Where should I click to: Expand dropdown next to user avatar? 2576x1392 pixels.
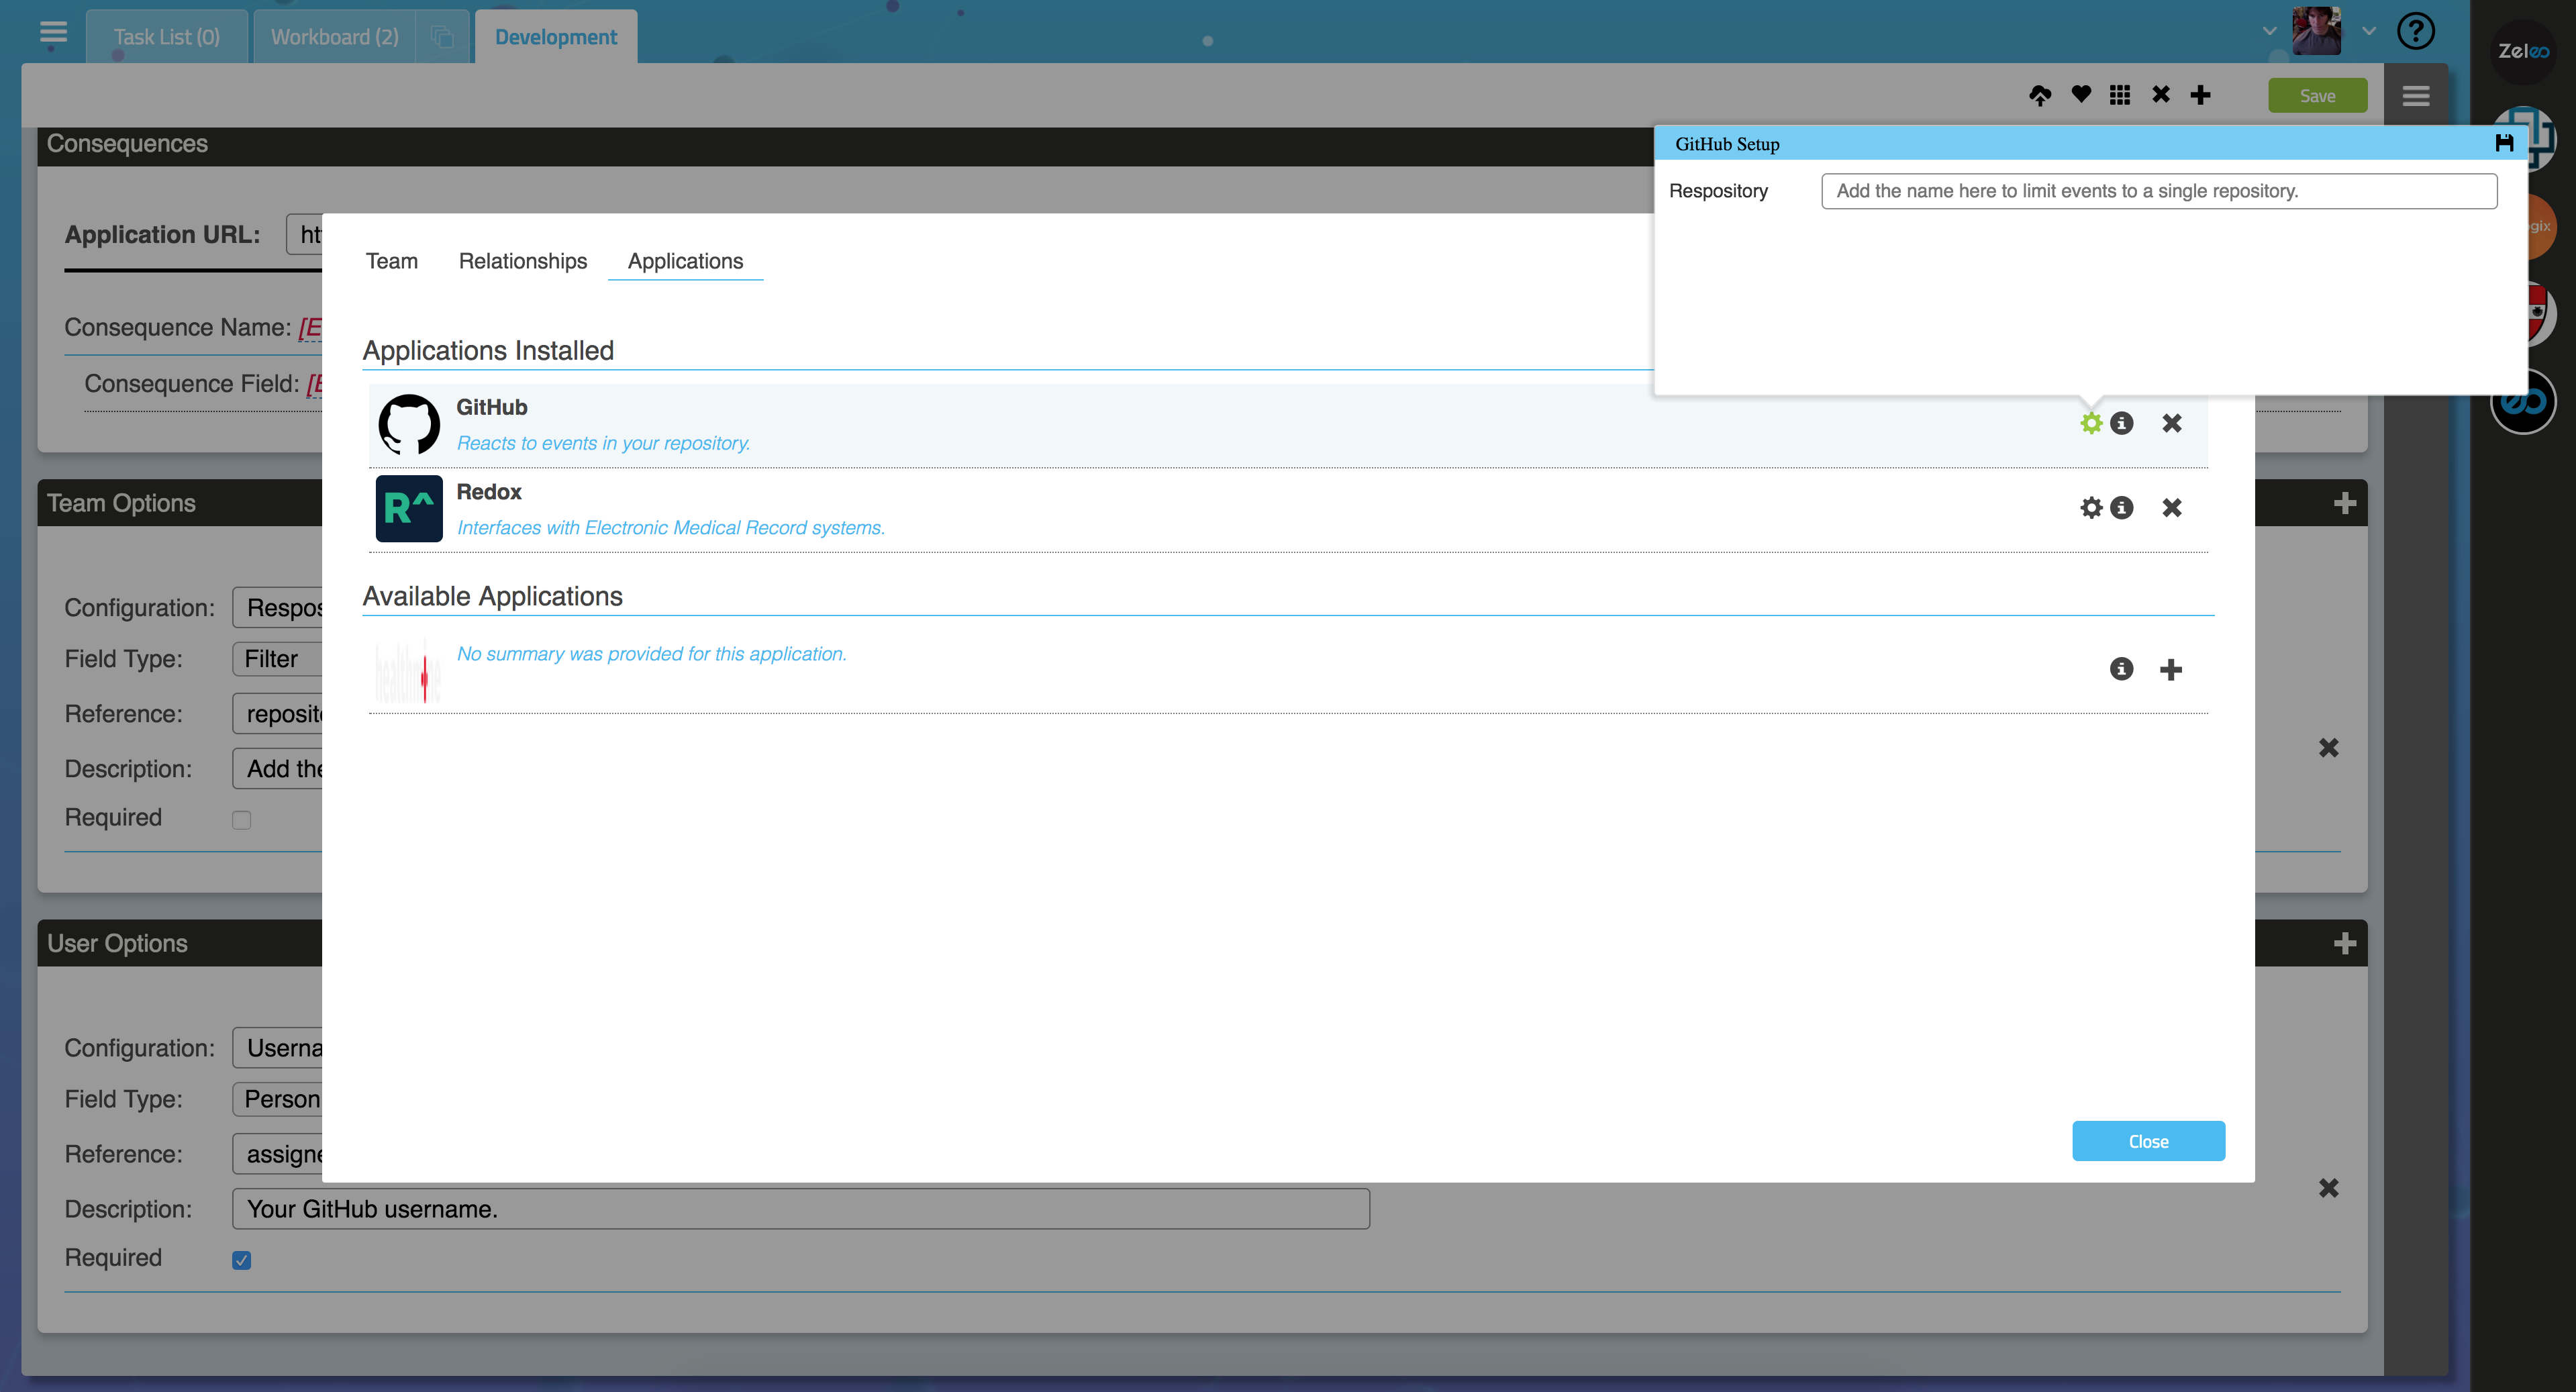pos(2368,31)
